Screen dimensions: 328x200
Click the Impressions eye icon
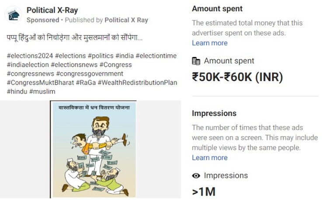196,176
